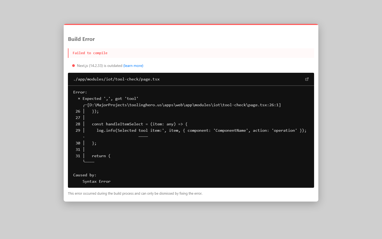
Task: Click the ./app/modules/iot/tool-check/page.tsx file path
Action: (x=116, y=79)
